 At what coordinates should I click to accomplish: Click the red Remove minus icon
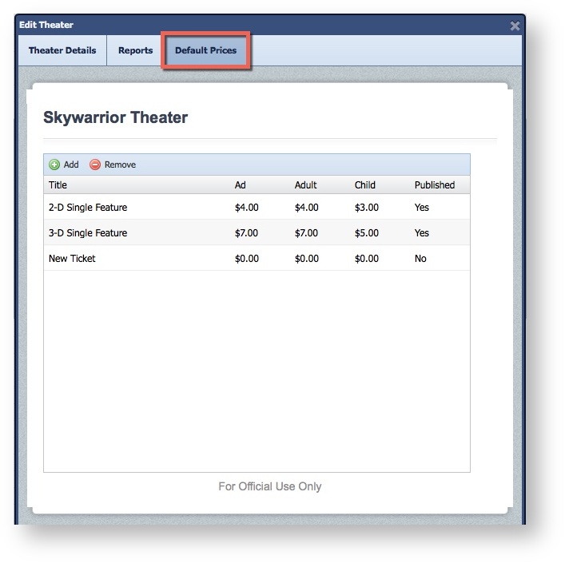coord(95,165)
